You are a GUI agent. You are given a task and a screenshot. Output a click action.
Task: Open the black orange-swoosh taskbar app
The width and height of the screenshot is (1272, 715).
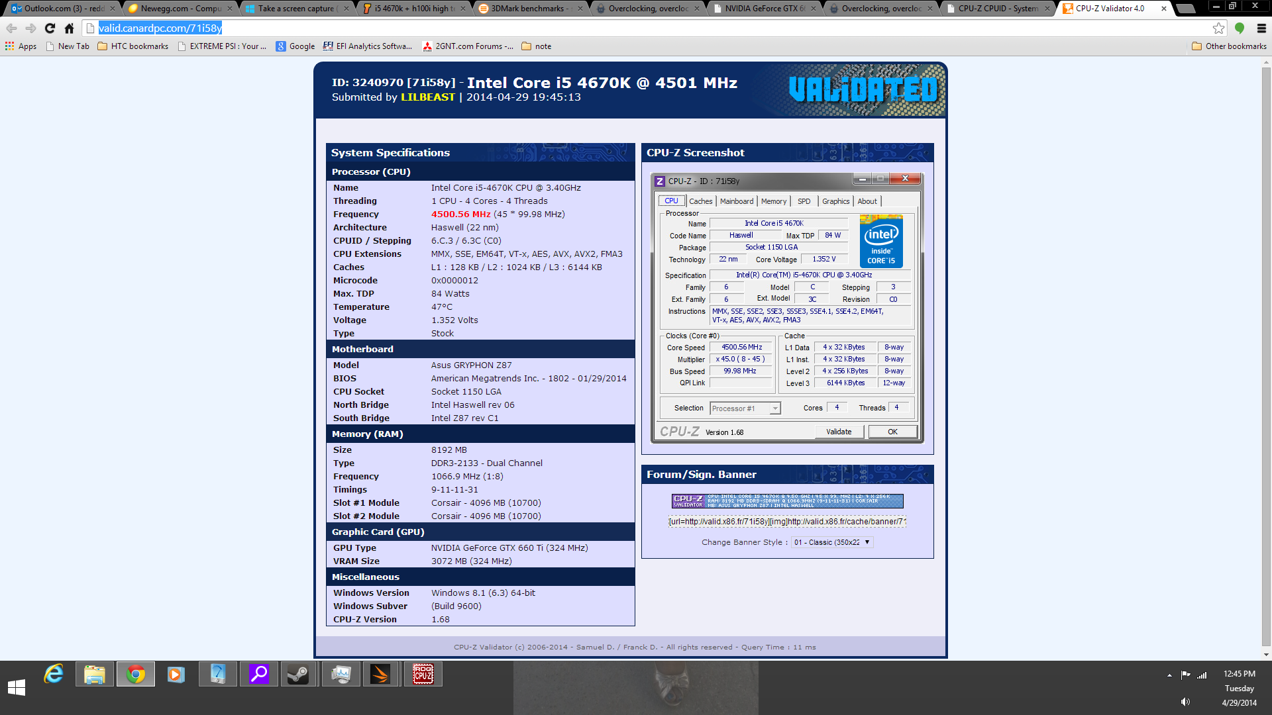click(381, 675)
